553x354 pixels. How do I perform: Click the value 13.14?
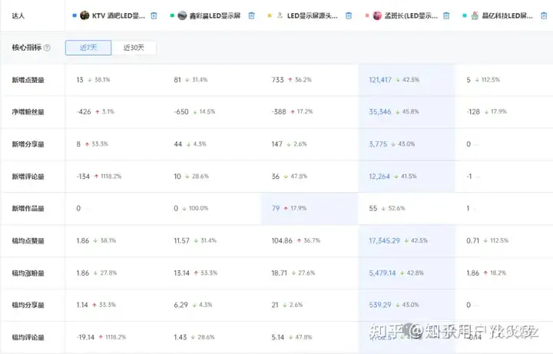click(181, 273)
